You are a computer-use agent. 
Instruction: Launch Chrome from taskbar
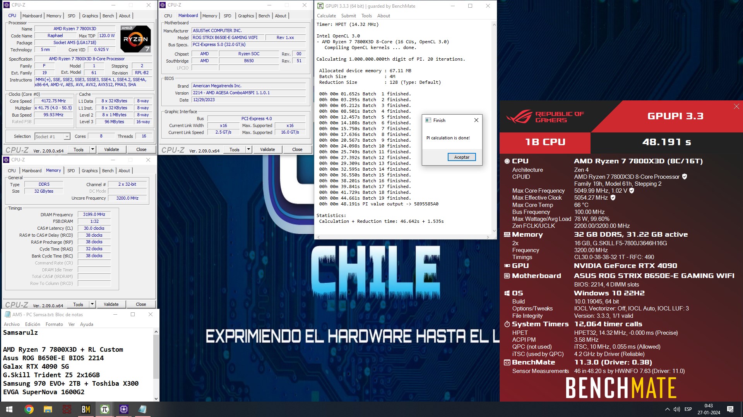coord(29,409)
